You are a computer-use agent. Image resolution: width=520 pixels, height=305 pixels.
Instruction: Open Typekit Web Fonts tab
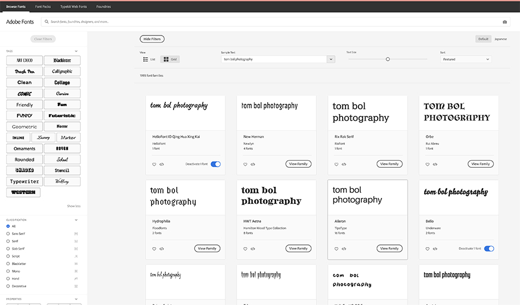coord(73,7)
